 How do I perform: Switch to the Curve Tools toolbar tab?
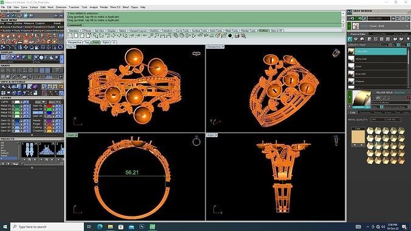(x=182, y=30)
